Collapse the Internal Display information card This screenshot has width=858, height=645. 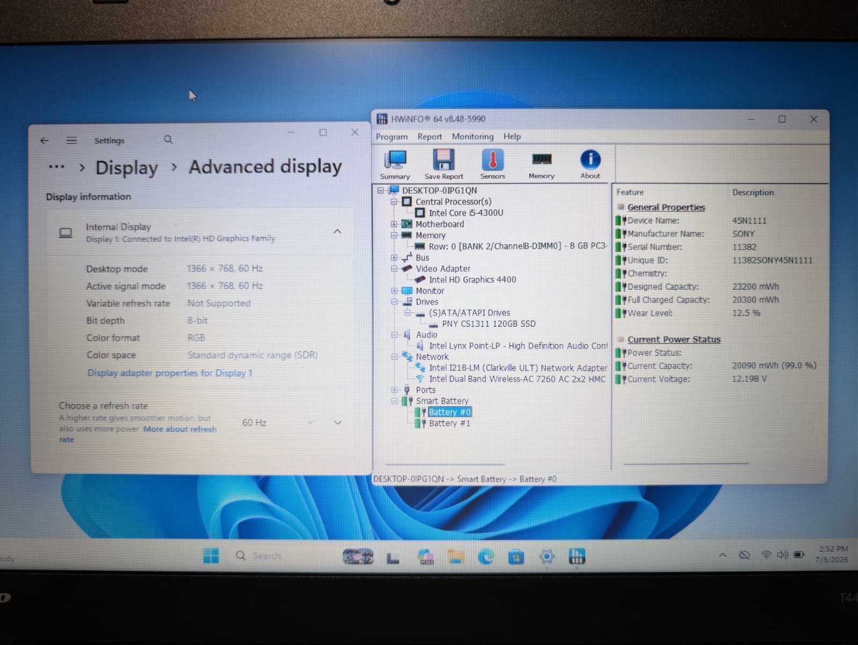click(337, 231)
